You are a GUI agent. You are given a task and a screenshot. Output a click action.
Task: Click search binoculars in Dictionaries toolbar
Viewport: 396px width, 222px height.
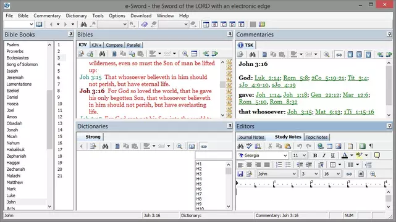[x=105, y=146]
